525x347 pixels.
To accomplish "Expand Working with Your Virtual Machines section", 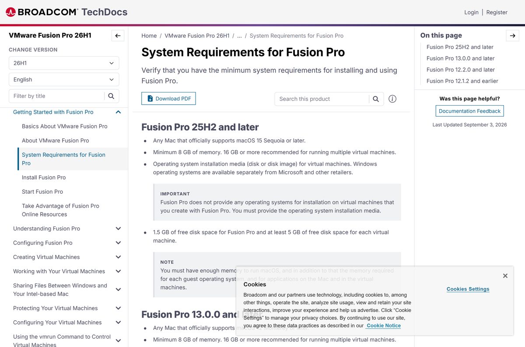I will (118, 271).
